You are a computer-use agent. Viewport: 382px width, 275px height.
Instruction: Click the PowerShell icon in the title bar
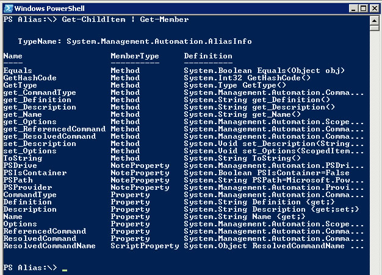(9, 9)
